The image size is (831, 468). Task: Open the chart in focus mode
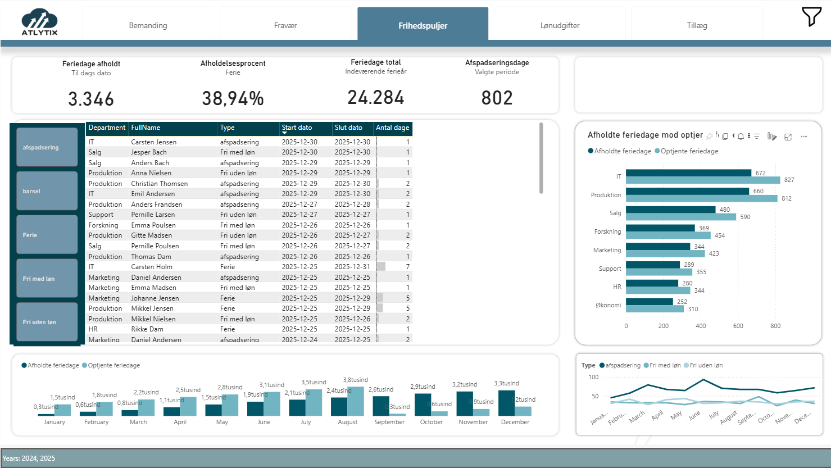(788, 137)
